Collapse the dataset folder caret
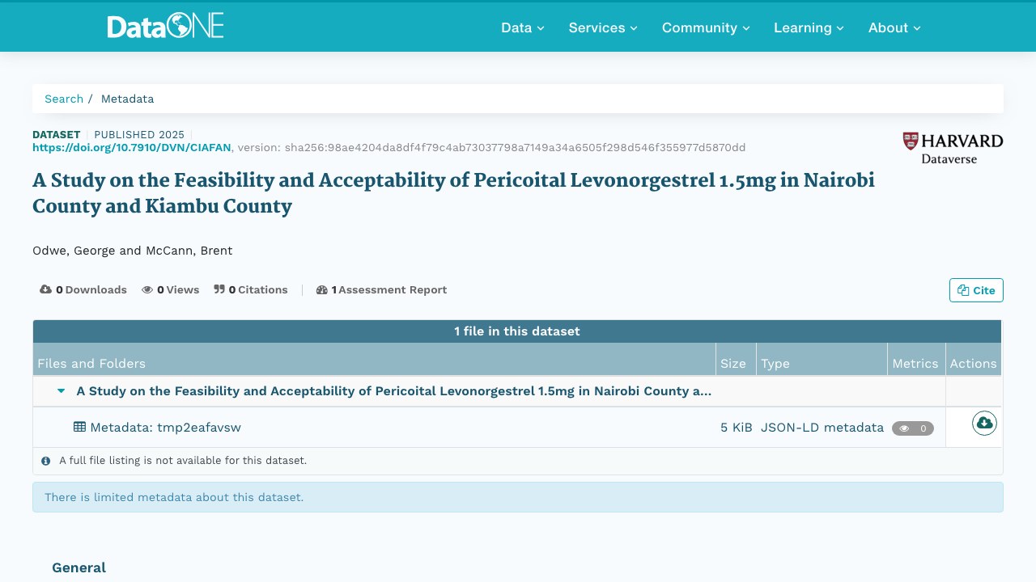The image size is (1036, 582). click(x=61, y=391)
